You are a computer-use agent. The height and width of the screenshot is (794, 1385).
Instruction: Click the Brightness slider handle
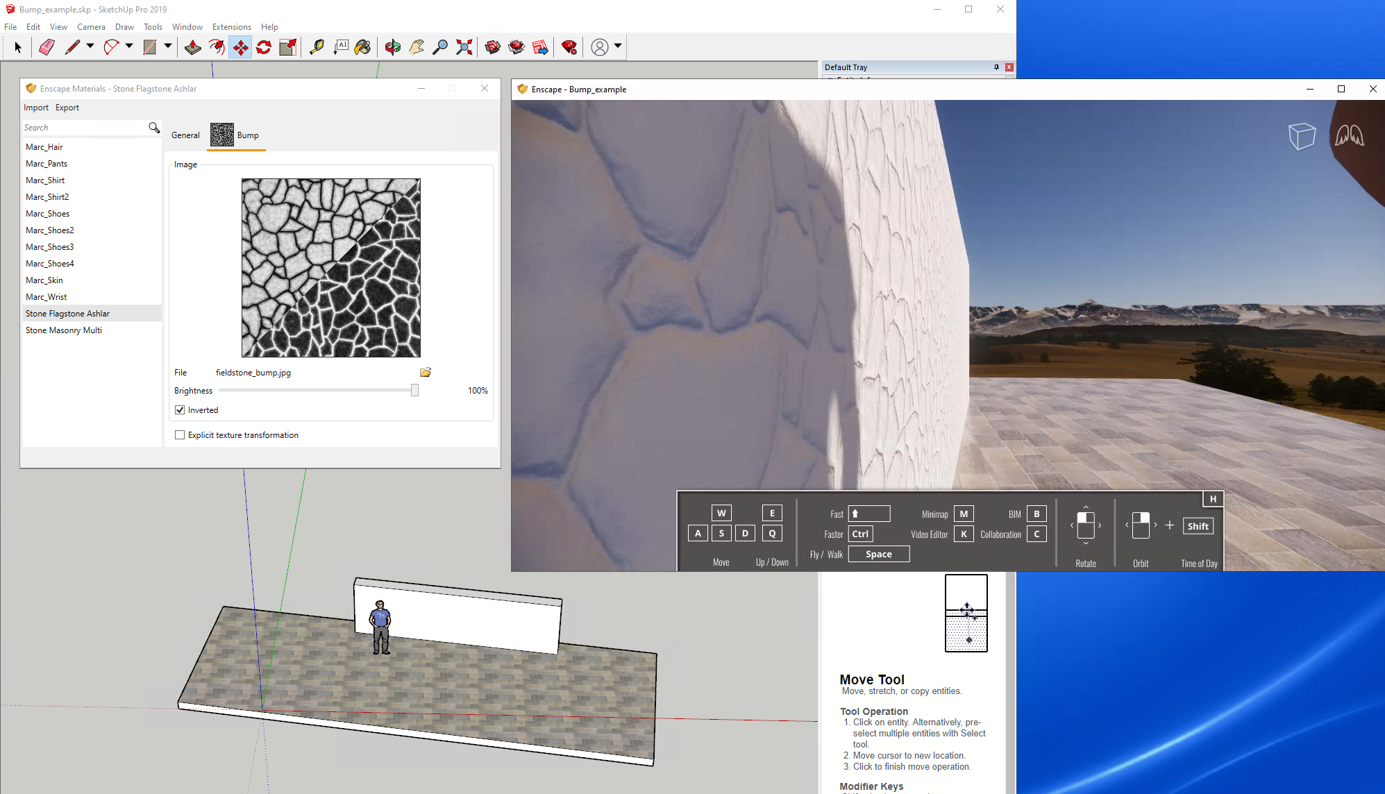click(x=414, y=391)
